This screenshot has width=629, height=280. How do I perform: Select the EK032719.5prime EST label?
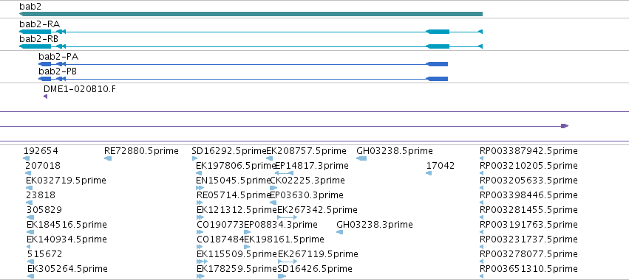[x=67, y=181]
